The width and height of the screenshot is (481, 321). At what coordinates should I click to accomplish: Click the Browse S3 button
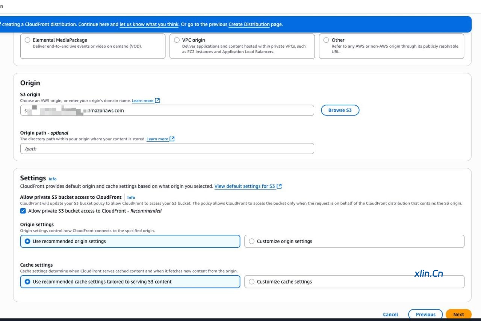(x=340, y=110)
